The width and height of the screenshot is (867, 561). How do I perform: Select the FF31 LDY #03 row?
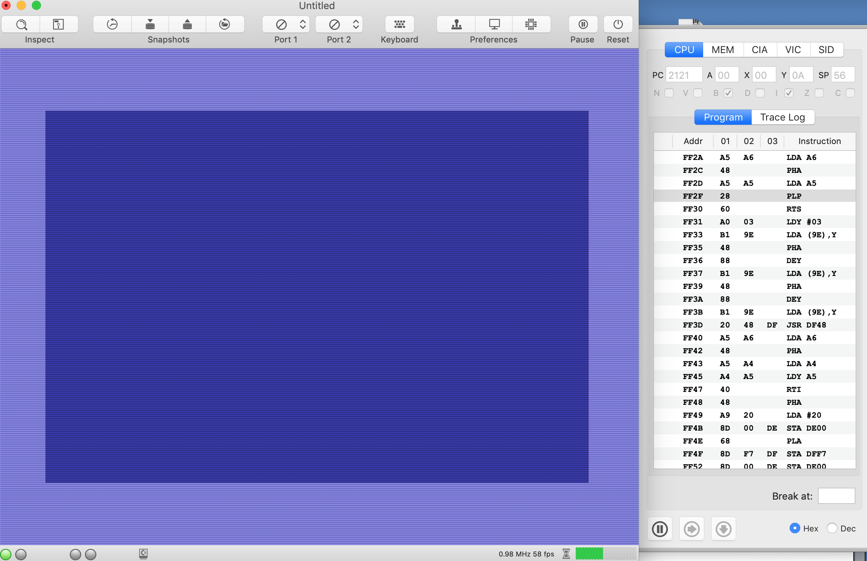[x=755, y=222]
